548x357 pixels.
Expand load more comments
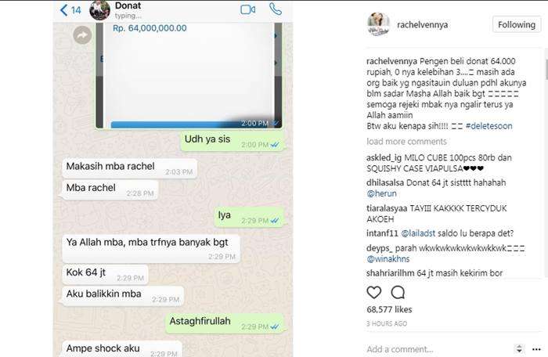(406, 142)
